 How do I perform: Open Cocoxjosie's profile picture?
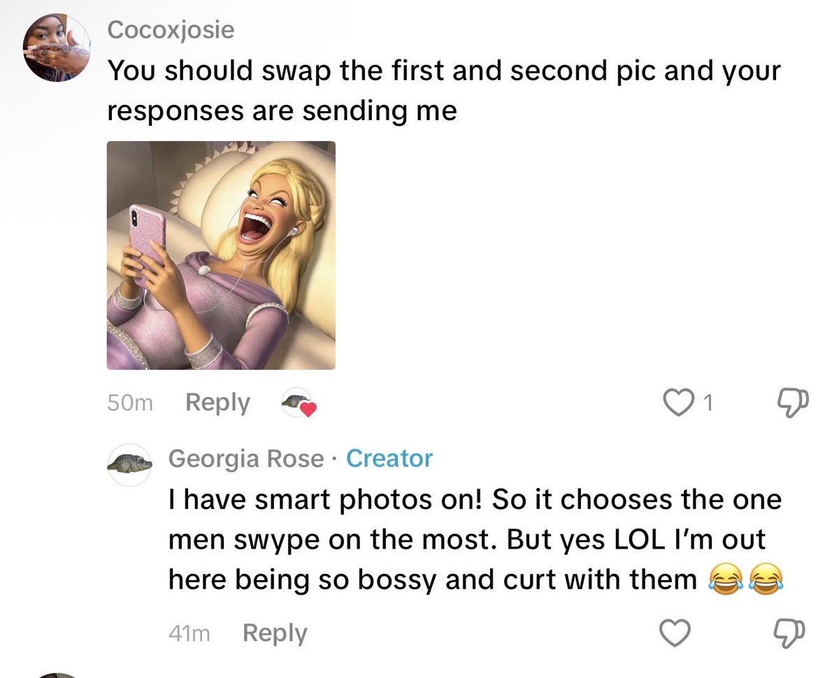pos(57,49)
